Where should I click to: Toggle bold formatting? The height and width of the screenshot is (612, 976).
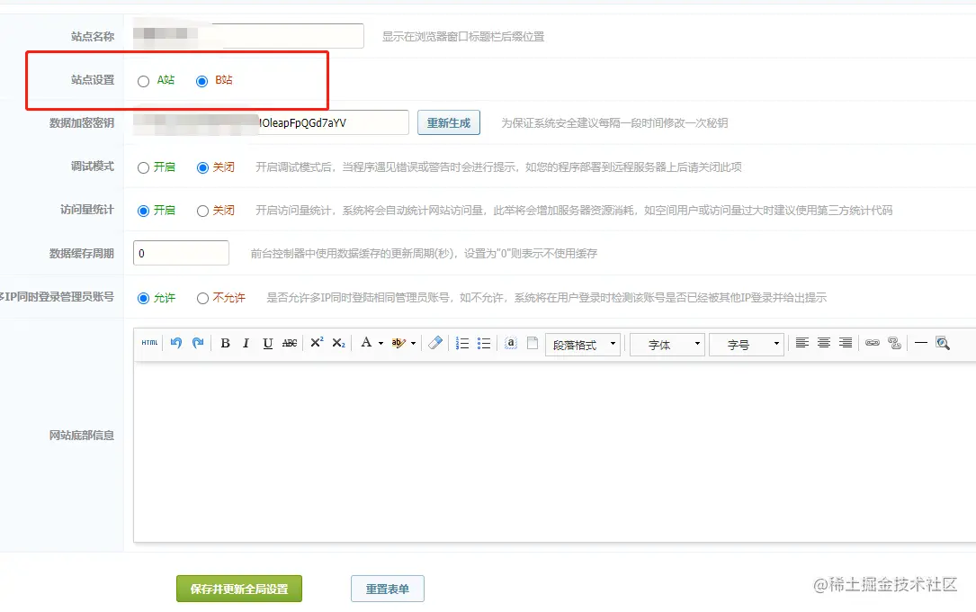click(225, 343)
